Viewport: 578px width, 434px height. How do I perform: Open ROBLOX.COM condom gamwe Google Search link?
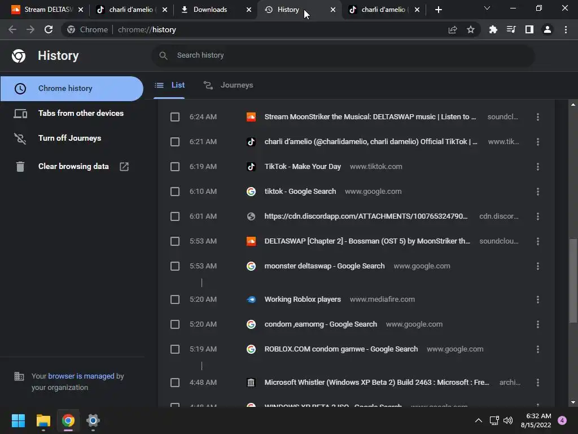coord(341,349)
